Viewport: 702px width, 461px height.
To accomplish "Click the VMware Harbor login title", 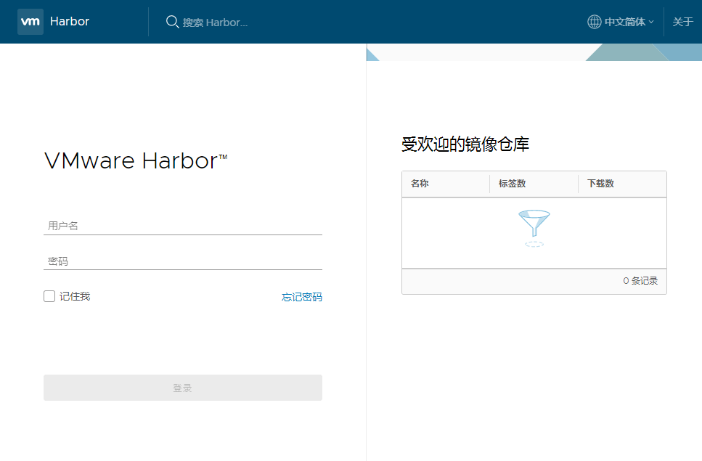I will [x=136, y=160].
